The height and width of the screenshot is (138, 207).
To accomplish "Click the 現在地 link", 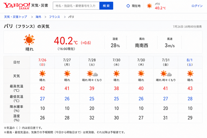I will 136,6.
